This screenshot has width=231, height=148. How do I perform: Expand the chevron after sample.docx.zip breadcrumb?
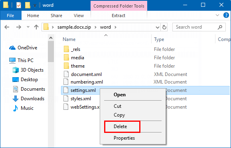tap(95, 27)
